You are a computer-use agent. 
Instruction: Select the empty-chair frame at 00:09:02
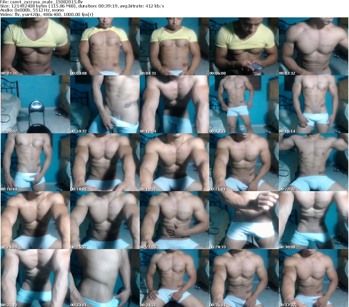35,104
